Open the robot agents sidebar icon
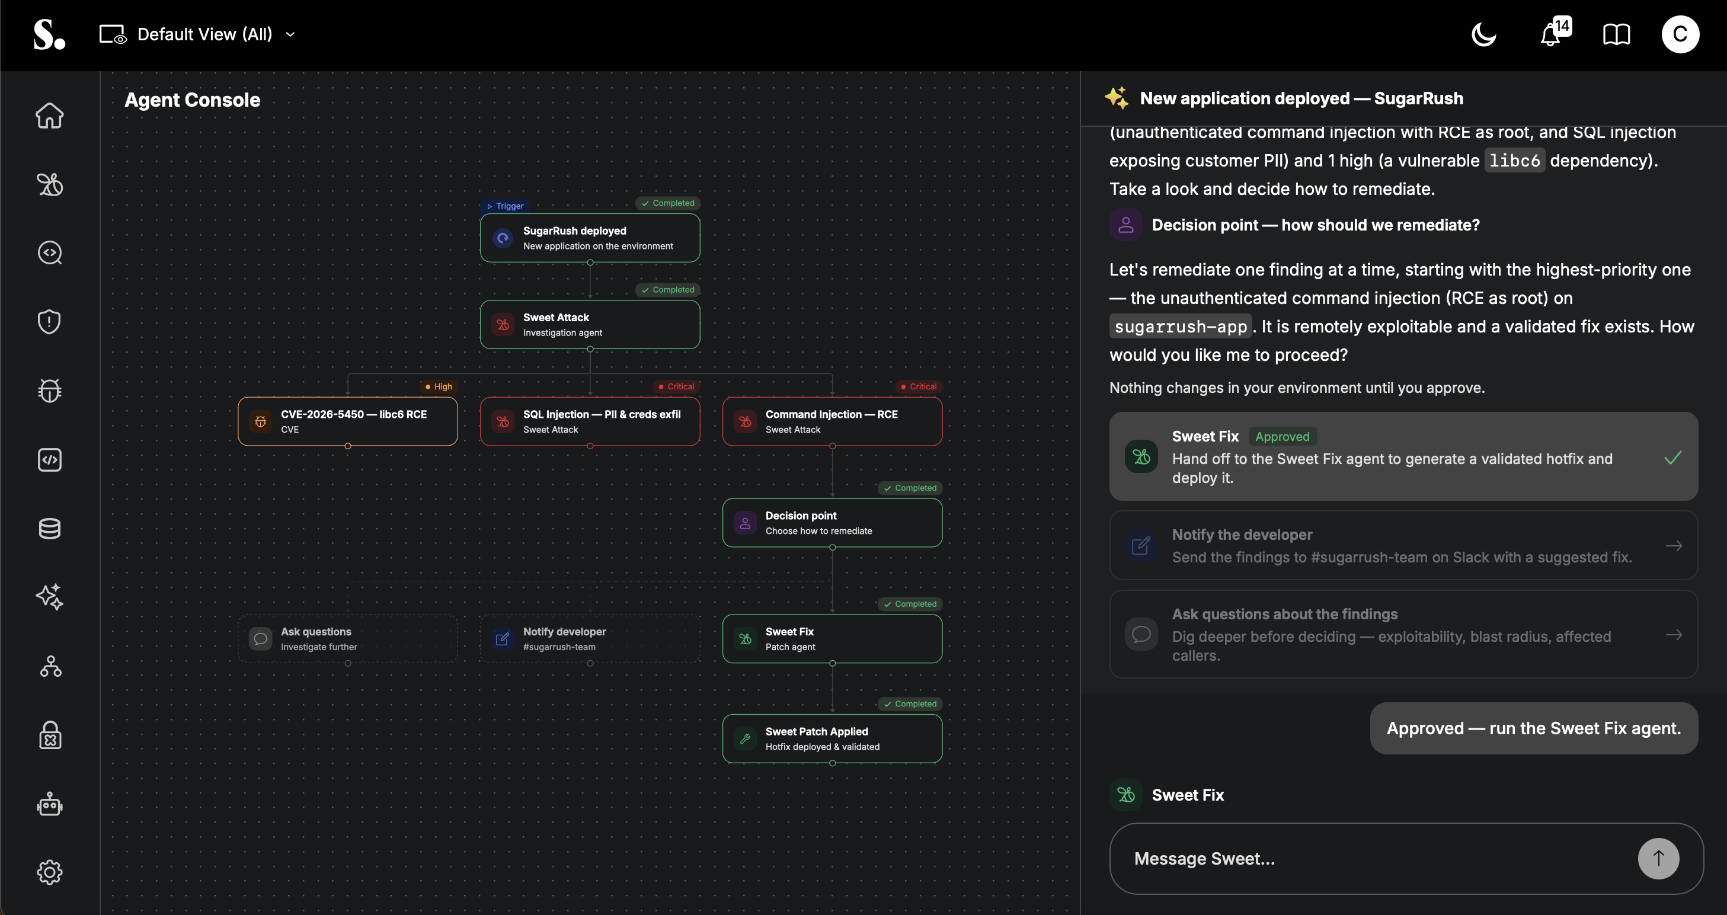Screen dimensions: 1727x915 pos(50,804)
